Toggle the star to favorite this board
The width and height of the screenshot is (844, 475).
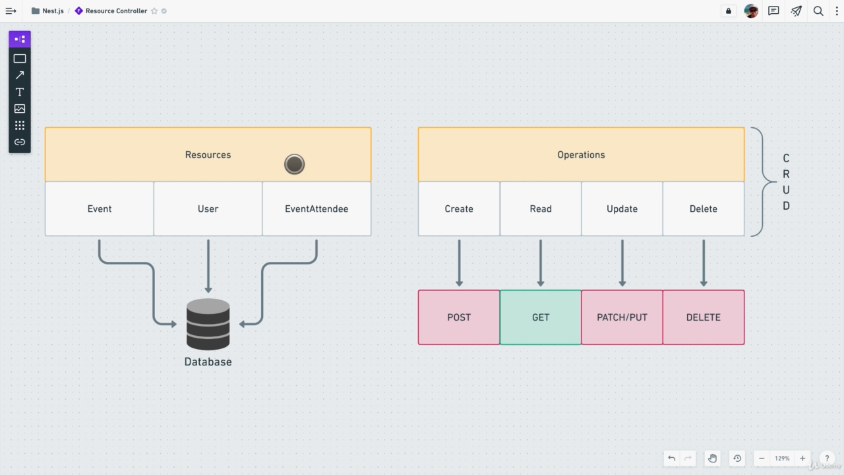click(154, 11)
